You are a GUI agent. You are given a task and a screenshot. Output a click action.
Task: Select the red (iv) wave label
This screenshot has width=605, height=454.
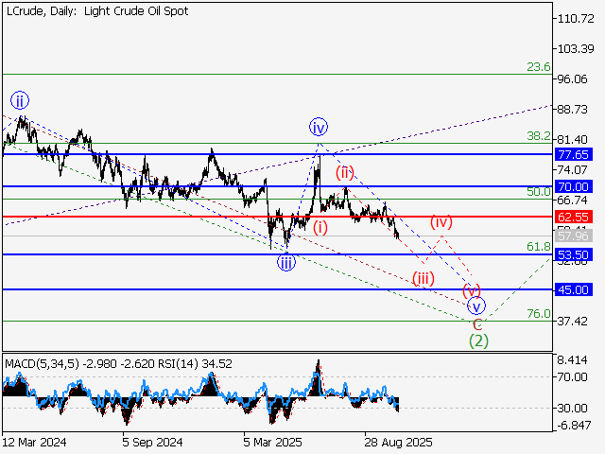[x=442, y=222]
